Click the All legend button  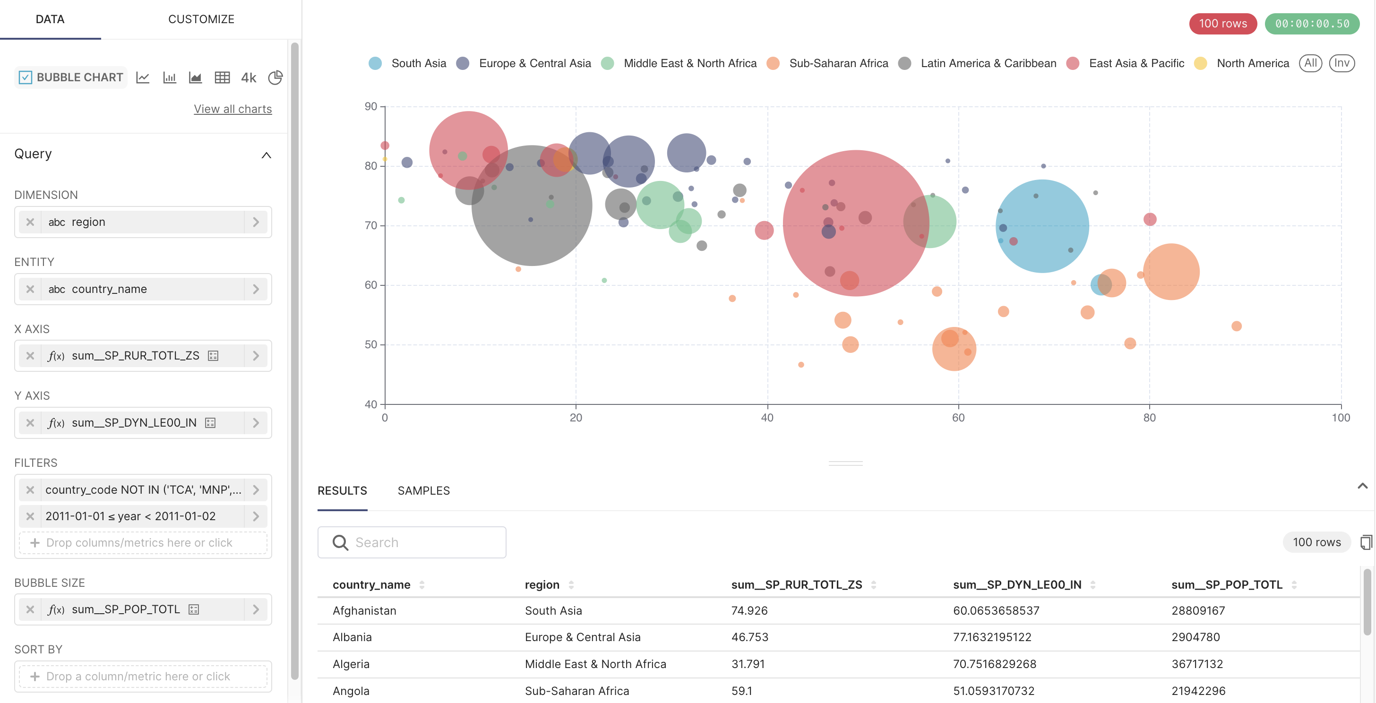pyautogui.click(x=1310, y=63)
